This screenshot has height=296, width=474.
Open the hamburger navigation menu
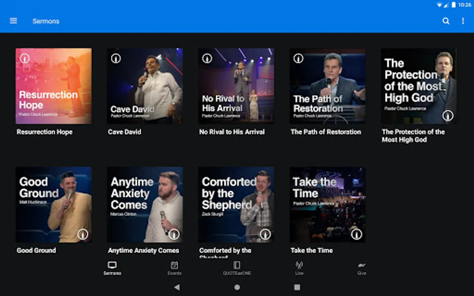(13, 21)
